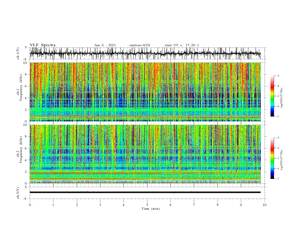Click the ch.1 color scale "log(PSD)(V²/Hz)" label
Image resolution: width=298 pixels, height=230 pixels.
point(281,98)
